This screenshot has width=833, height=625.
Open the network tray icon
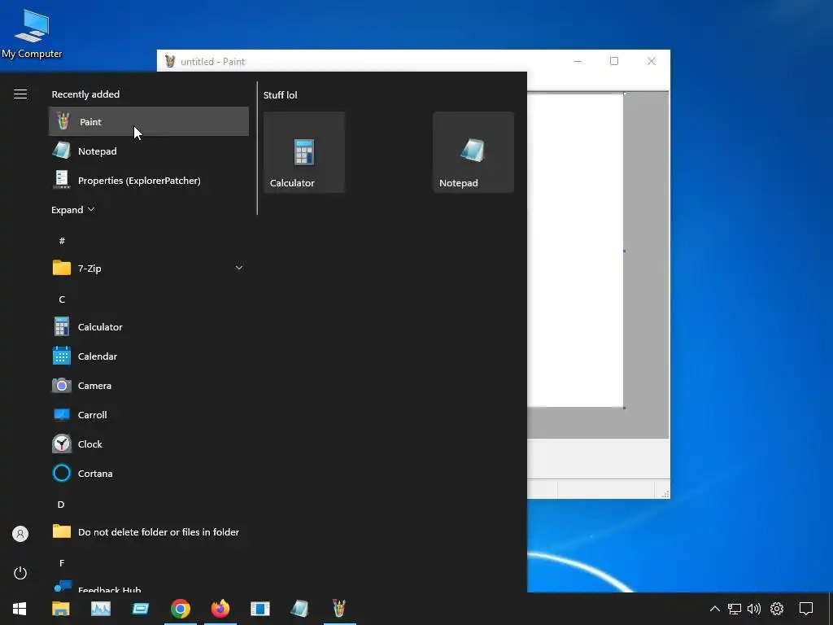click(735, 609)
